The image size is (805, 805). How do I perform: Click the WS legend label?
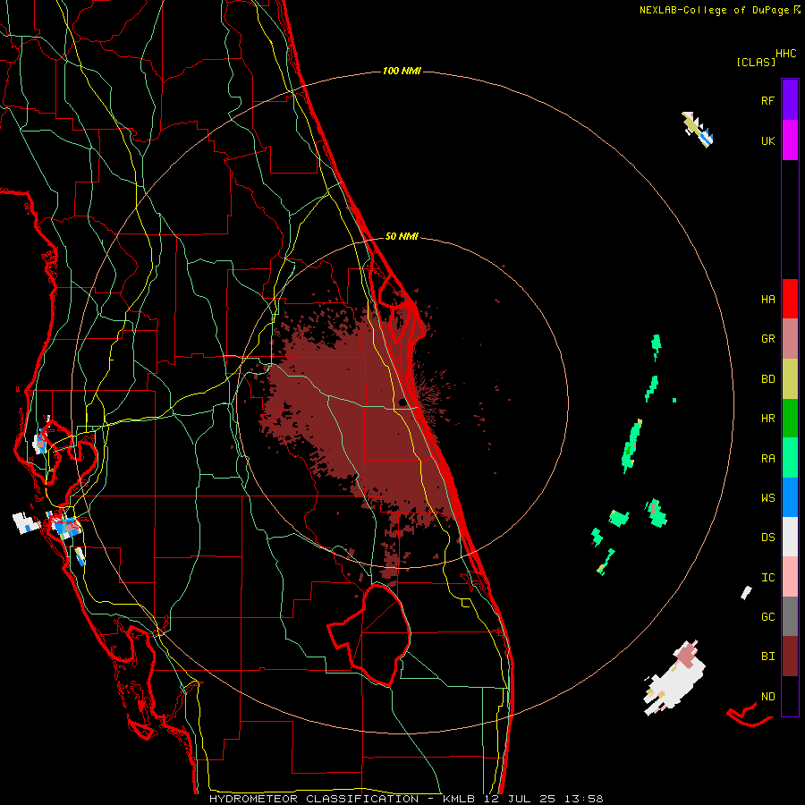[767, 497]
